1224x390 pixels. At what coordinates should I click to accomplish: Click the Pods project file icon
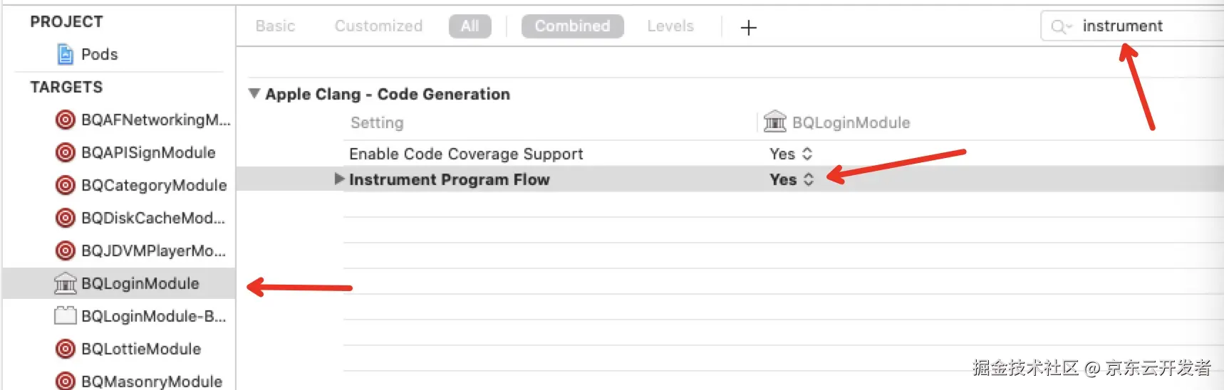pos(66,54)
